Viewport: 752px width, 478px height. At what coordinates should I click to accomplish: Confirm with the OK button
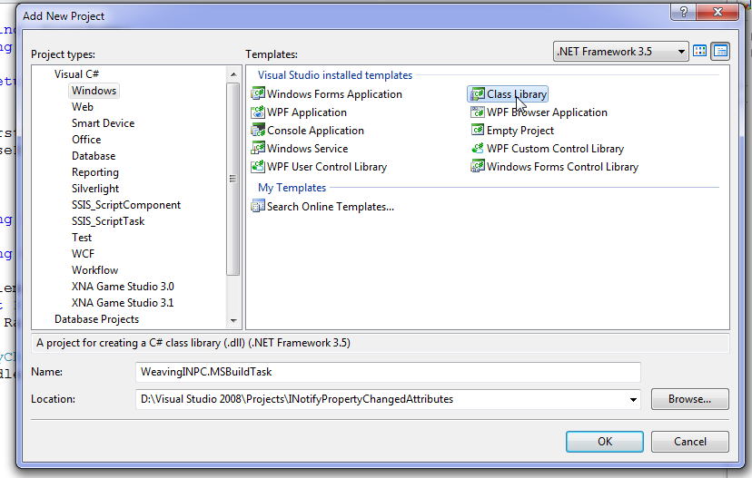click(604, 441)
